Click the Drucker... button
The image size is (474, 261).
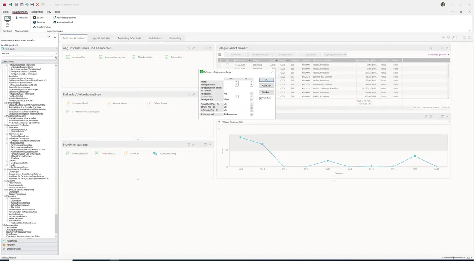click(266, 92)
